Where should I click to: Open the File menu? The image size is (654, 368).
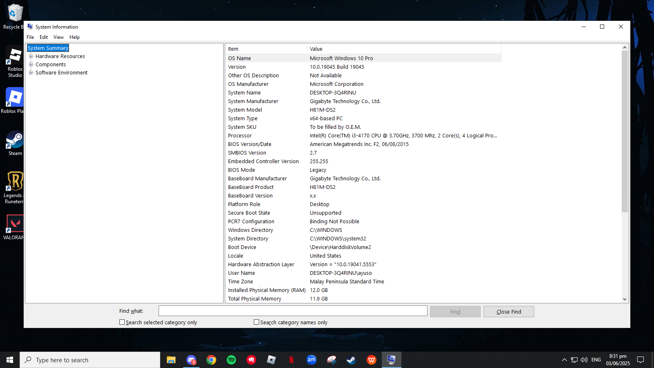(x=30, y=37)
